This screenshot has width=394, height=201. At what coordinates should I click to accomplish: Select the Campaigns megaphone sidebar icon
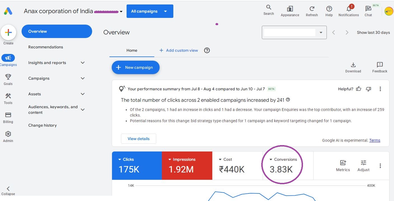8,58
